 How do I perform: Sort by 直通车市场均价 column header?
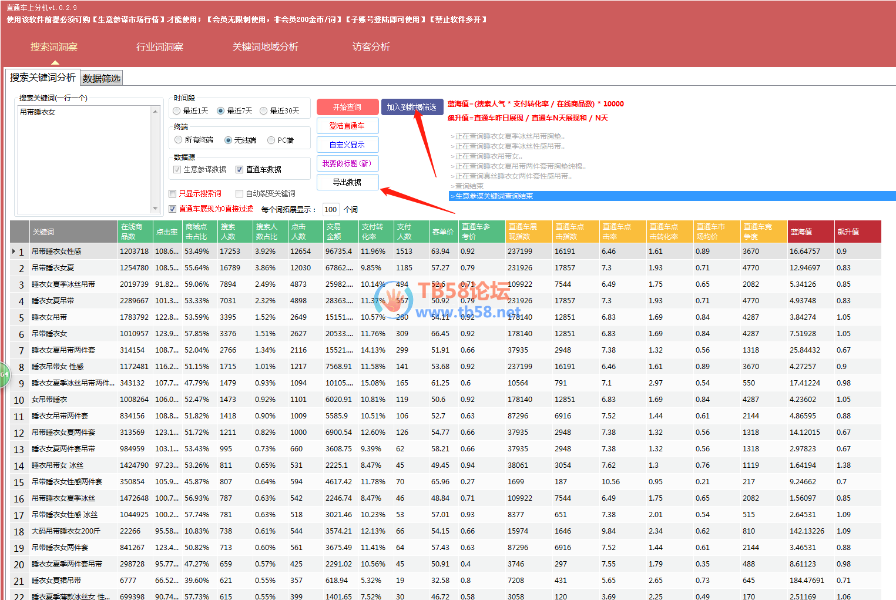pos(717,232)
